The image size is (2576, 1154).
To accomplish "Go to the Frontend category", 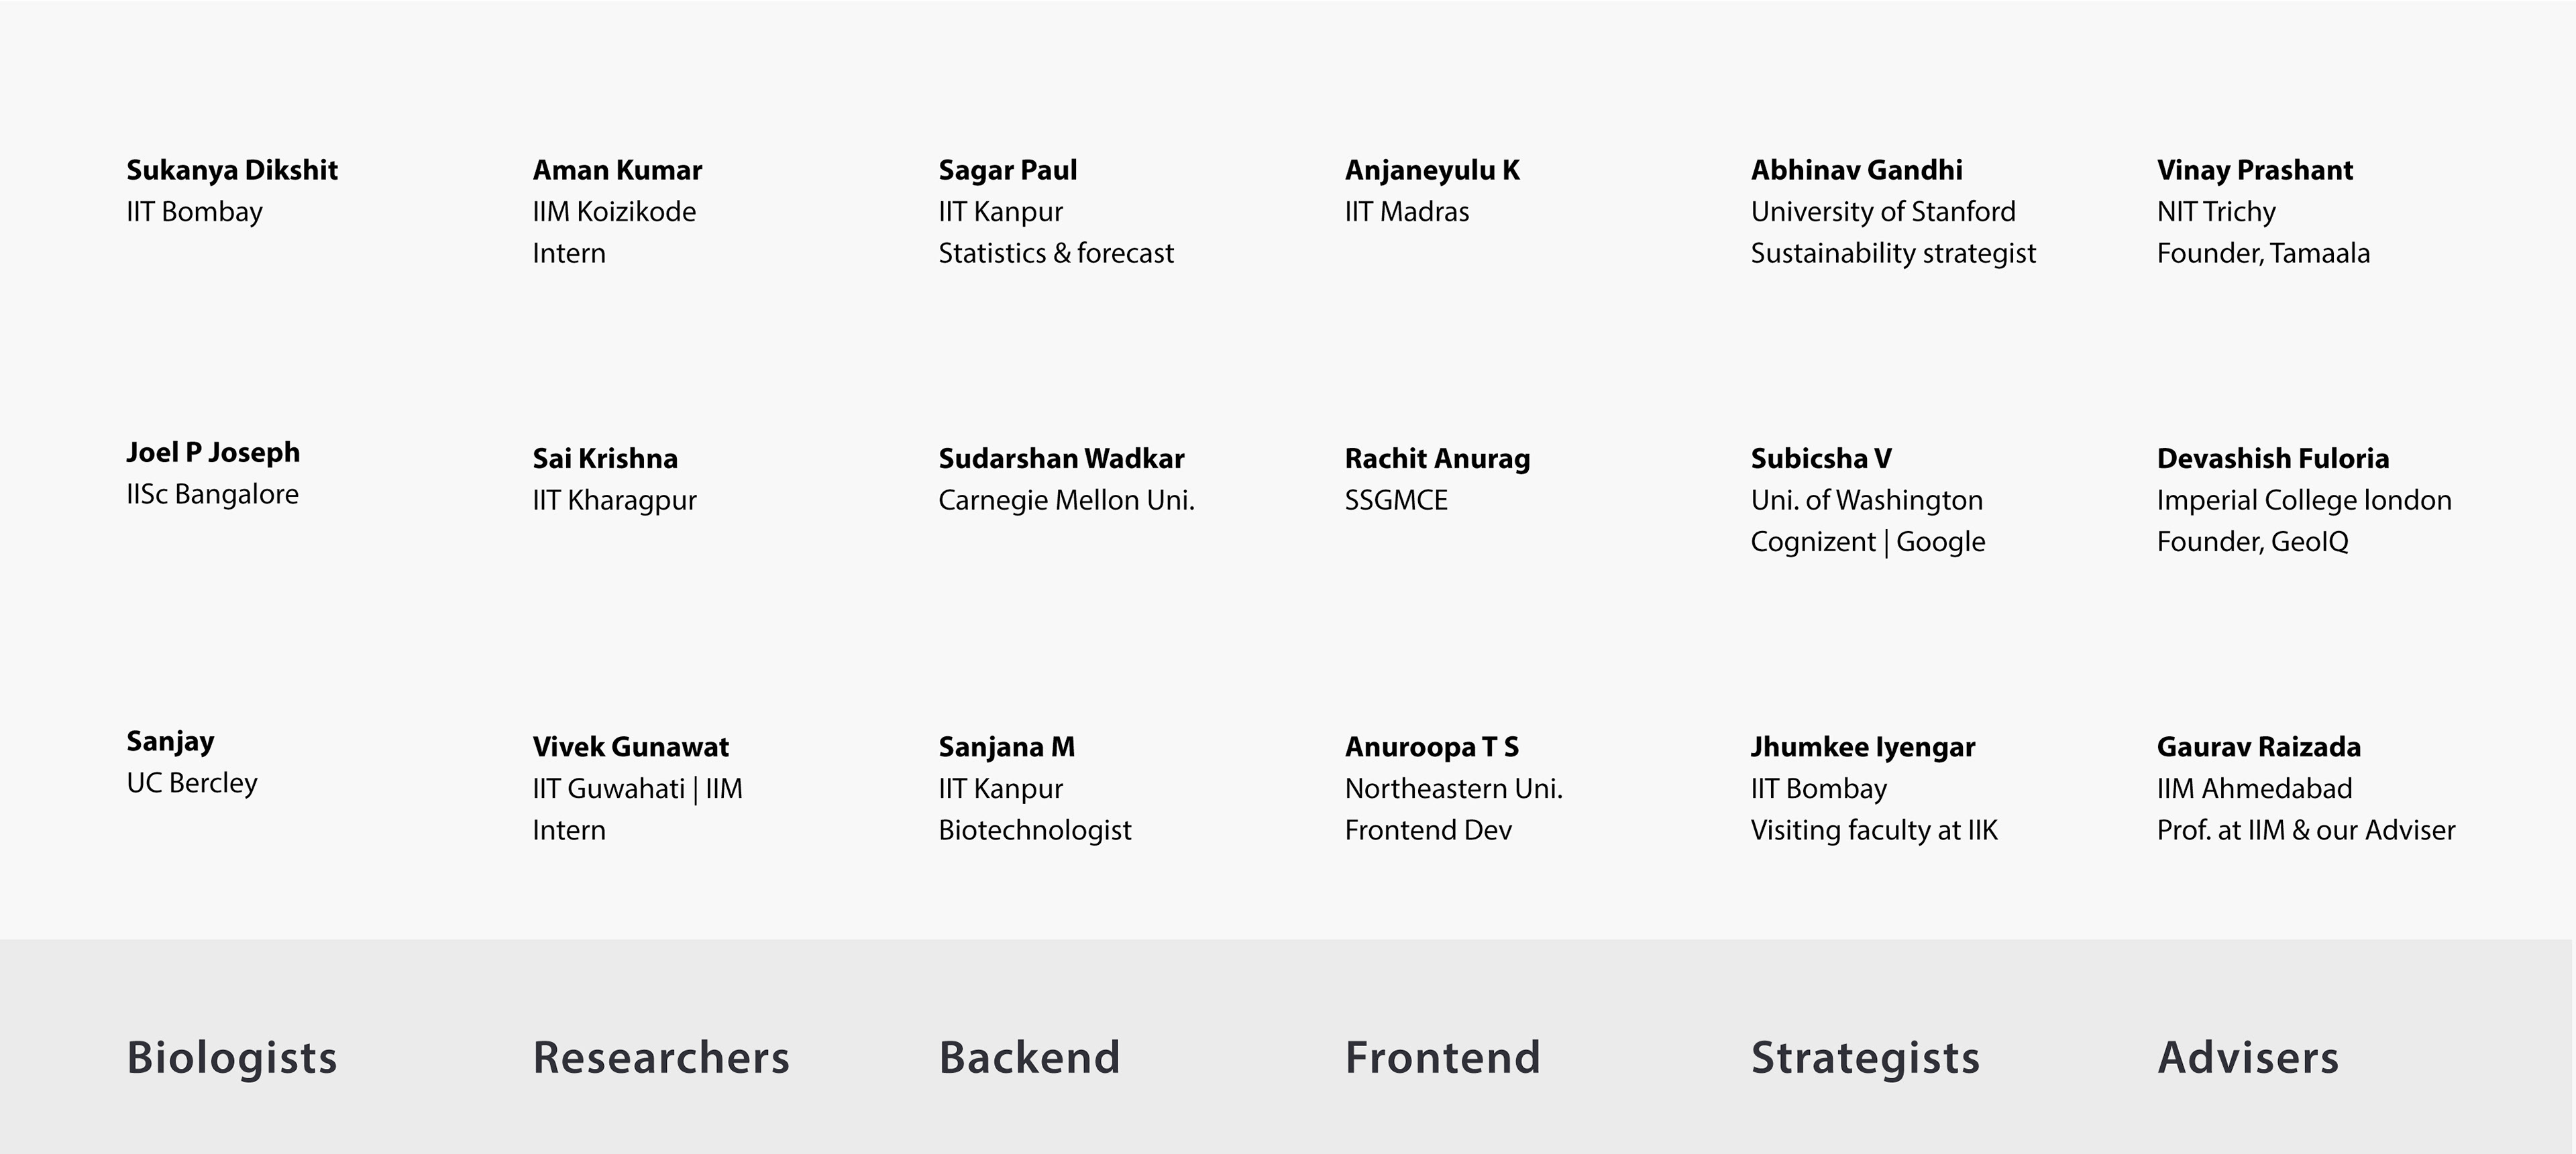I will coord(1442,1058).
